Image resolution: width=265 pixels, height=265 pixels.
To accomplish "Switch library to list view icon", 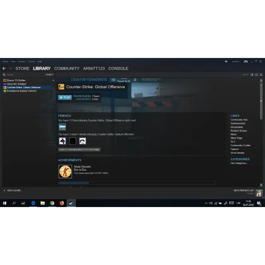I will [x=256, y=75].
